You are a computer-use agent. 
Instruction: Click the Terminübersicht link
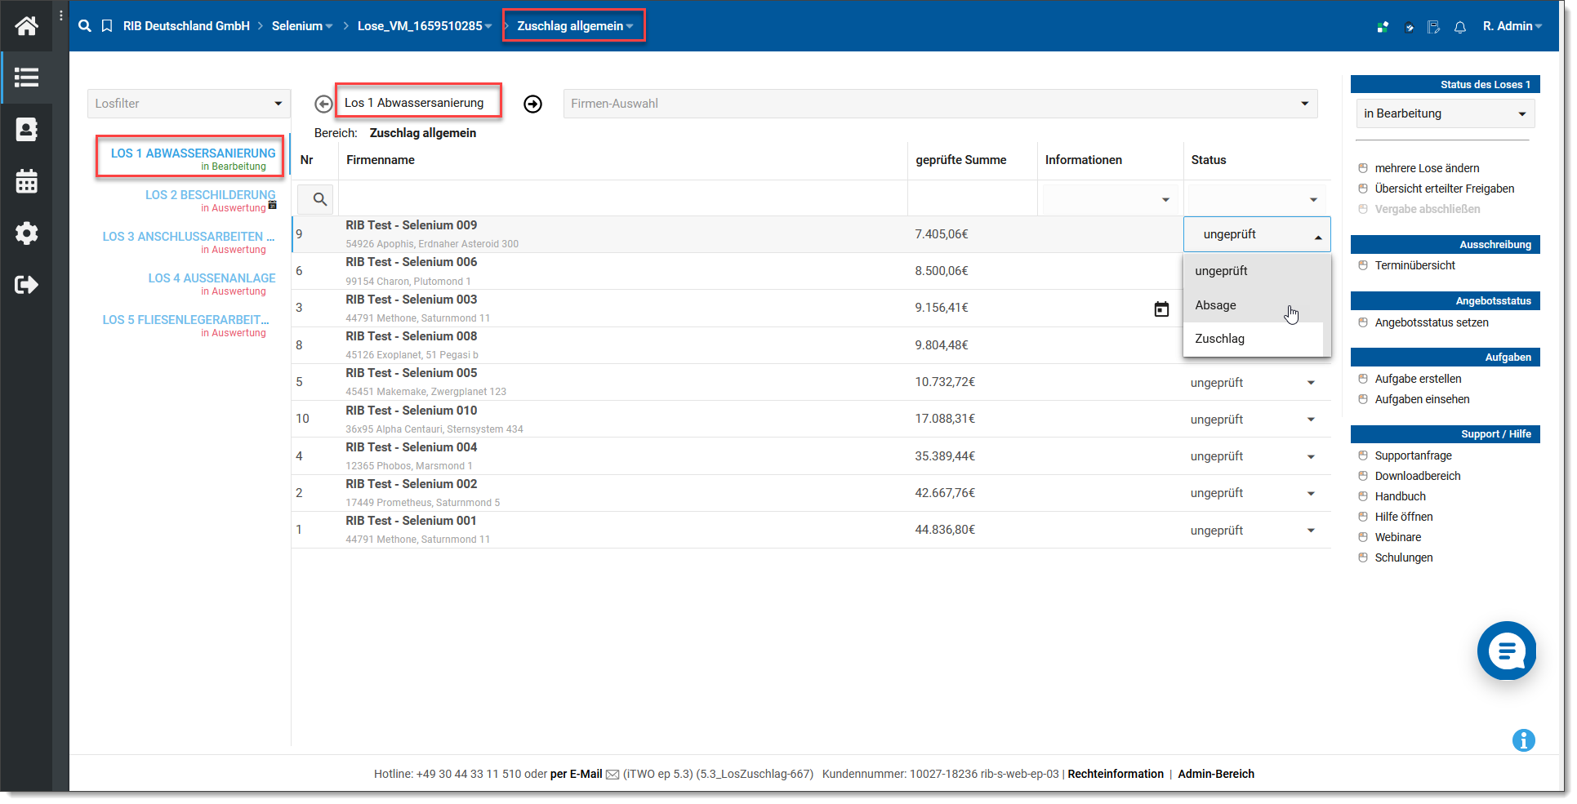1414,265
